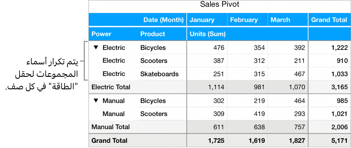
Task: Select the Electric Total row label
Action: click(x=111, y=87)
